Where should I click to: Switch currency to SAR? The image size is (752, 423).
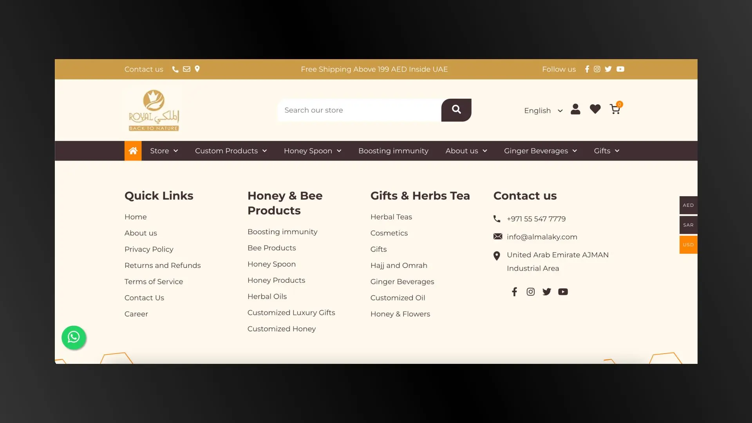point(688,225)
